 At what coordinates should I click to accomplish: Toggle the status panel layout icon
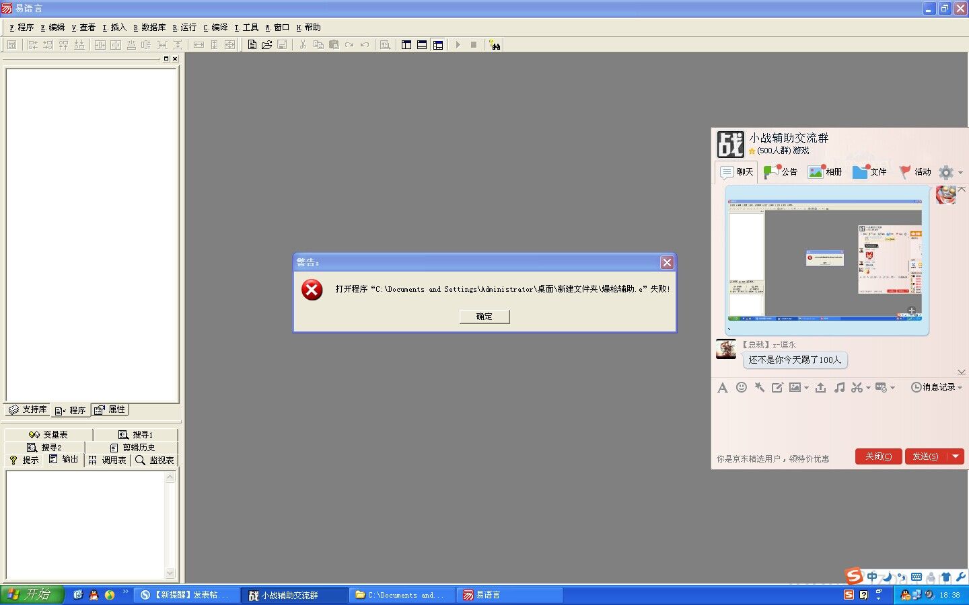click(x=422, y=45)
